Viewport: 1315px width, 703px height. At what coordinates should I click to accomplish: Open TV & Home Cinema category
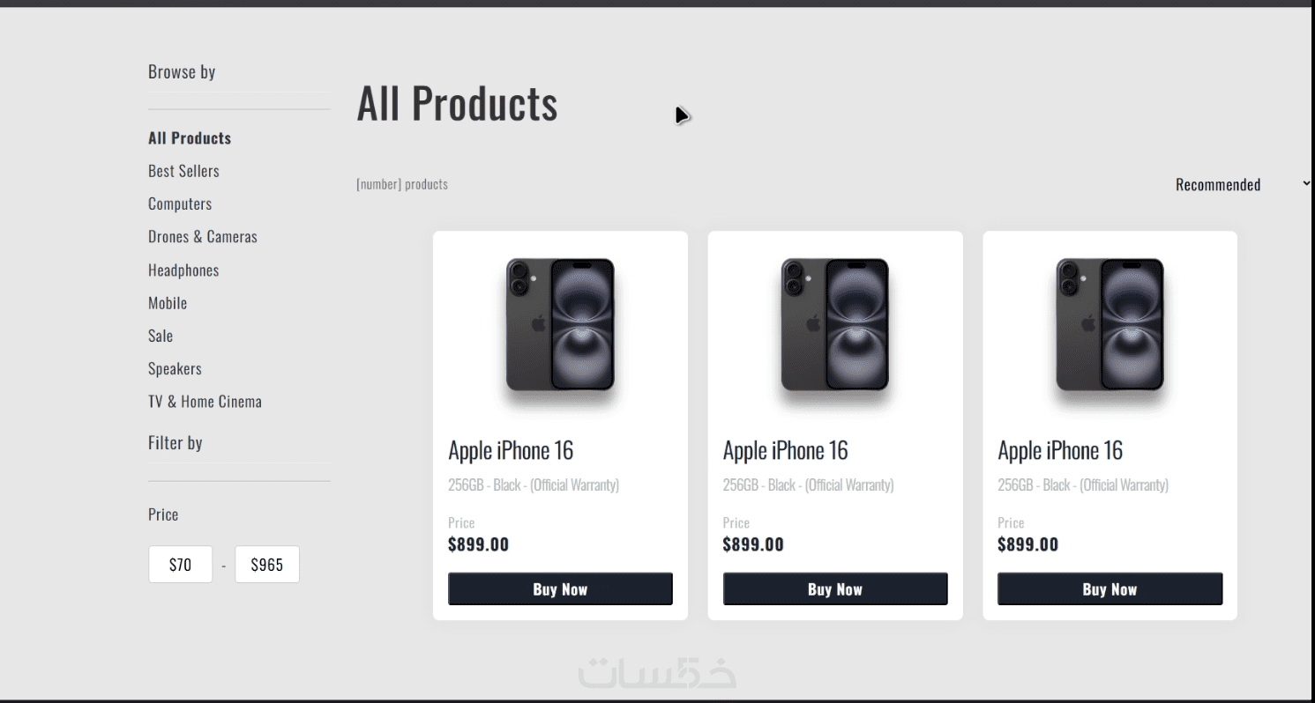(205, 402)
